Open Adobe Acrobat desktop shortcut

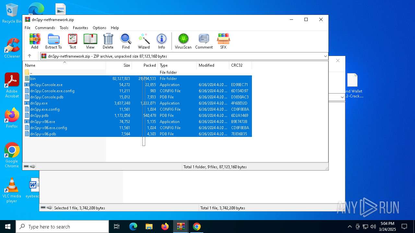tap(12, 86)
